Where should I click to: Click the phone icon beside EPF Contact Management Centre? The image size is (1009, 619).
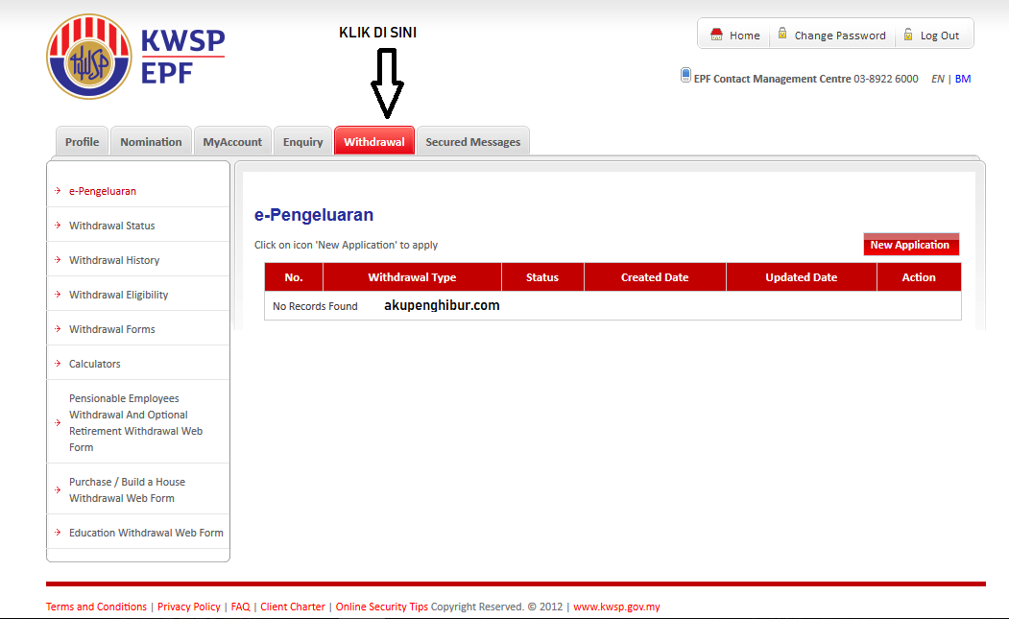click(686, 75)
